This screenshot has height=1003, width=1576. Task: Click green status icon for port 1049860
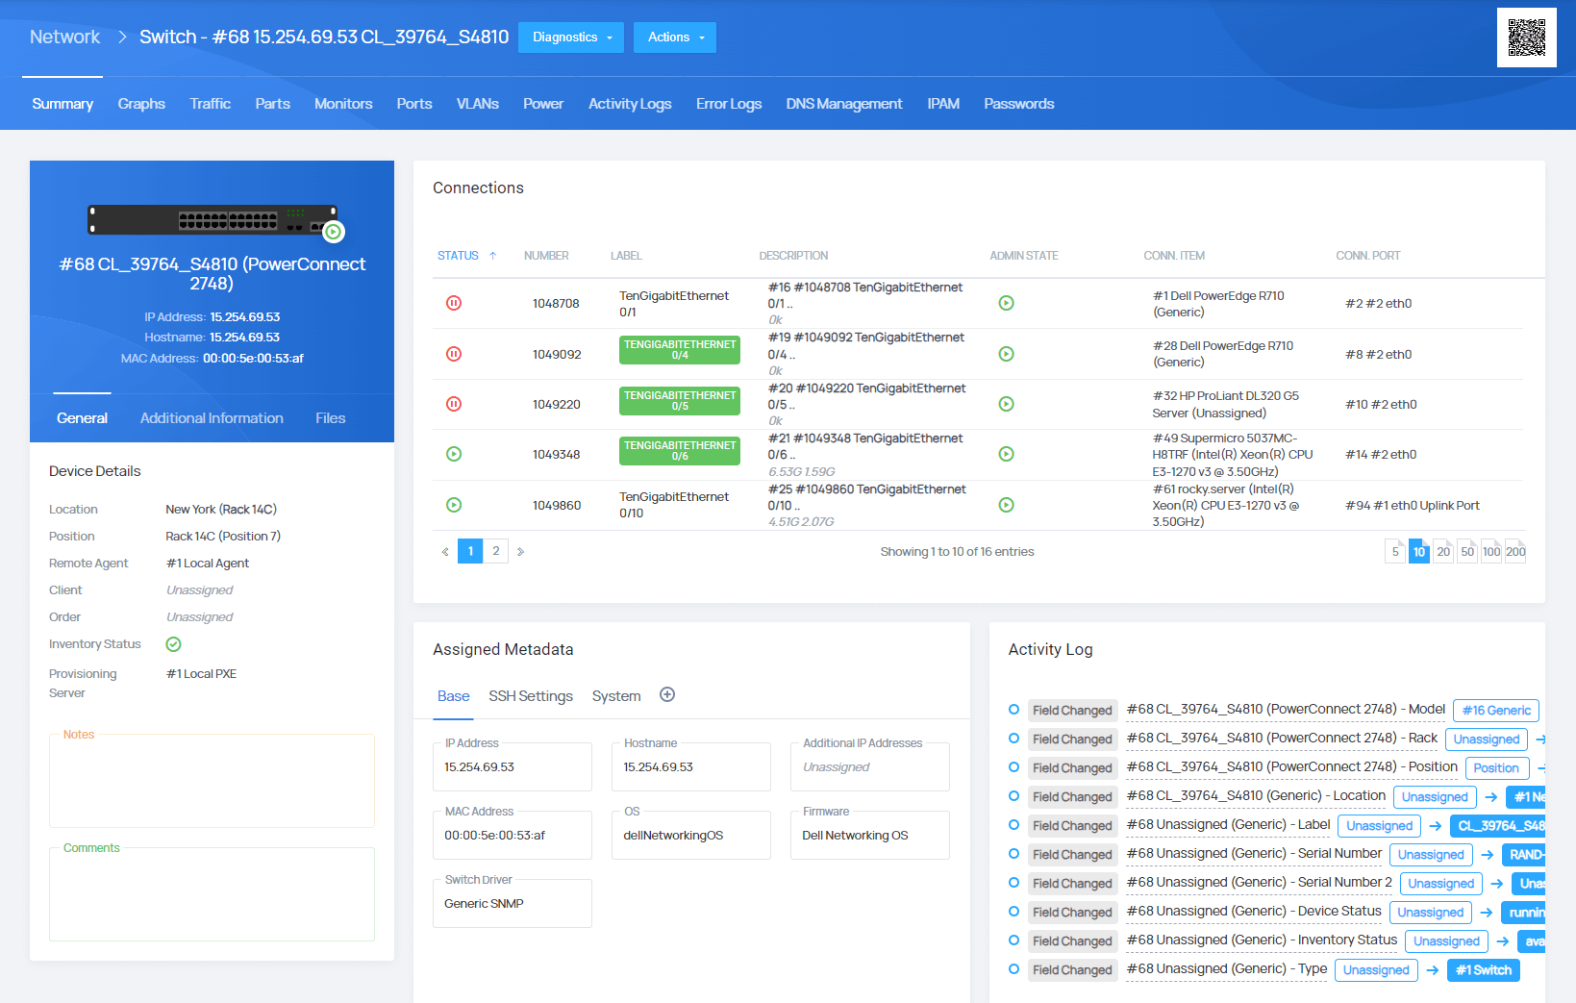tap(454, 505)
